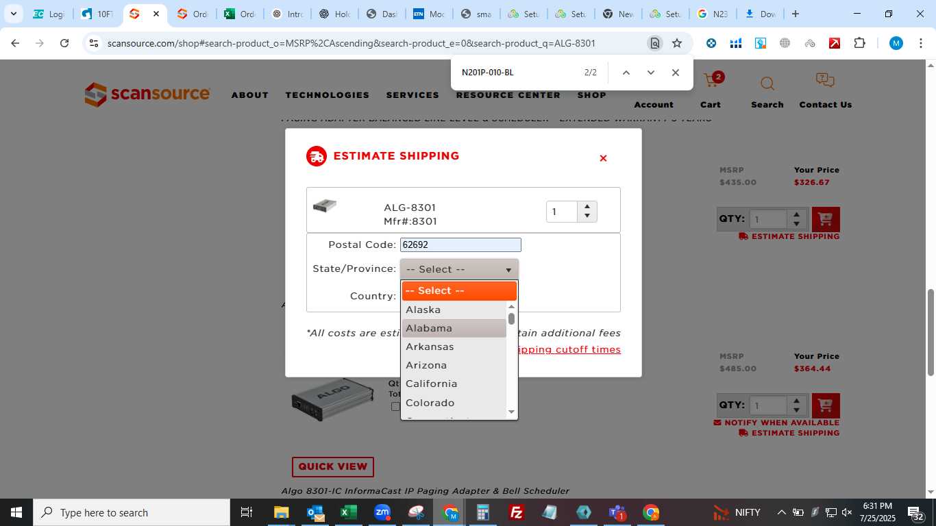This screenshot has width=936, height=526.
Task: Reload the ScanSource page
Action: coord(64,43)
